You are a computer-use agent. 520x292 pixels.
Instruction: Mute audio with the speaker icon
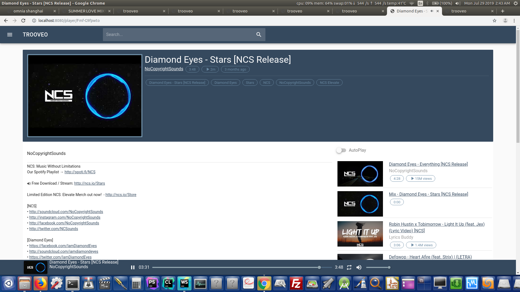(x=359, y=267)
